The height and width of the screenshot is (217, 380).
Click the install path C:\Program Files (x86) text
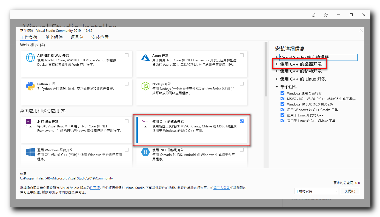click(66, 178)
